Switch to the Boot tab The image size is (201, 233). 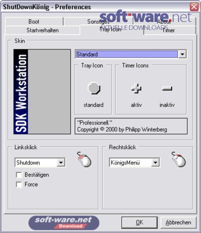pos(34,21)
